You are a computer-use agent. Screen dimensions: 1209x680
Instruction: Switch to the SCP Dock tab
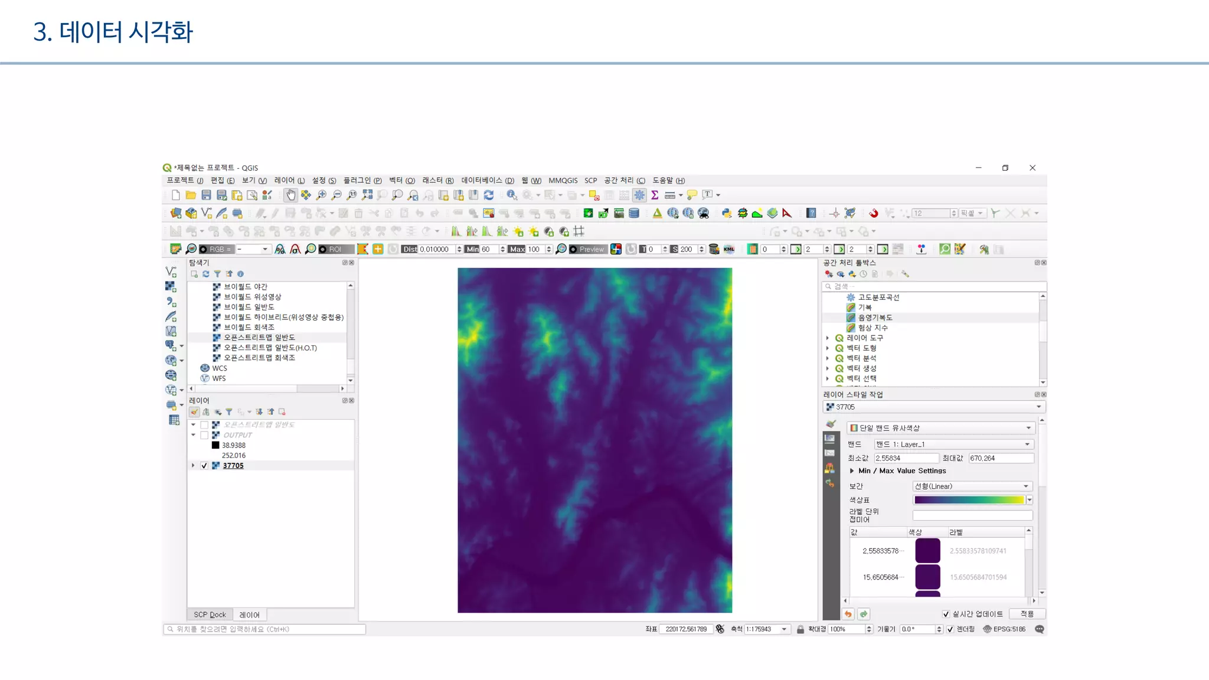coord(210,614)
